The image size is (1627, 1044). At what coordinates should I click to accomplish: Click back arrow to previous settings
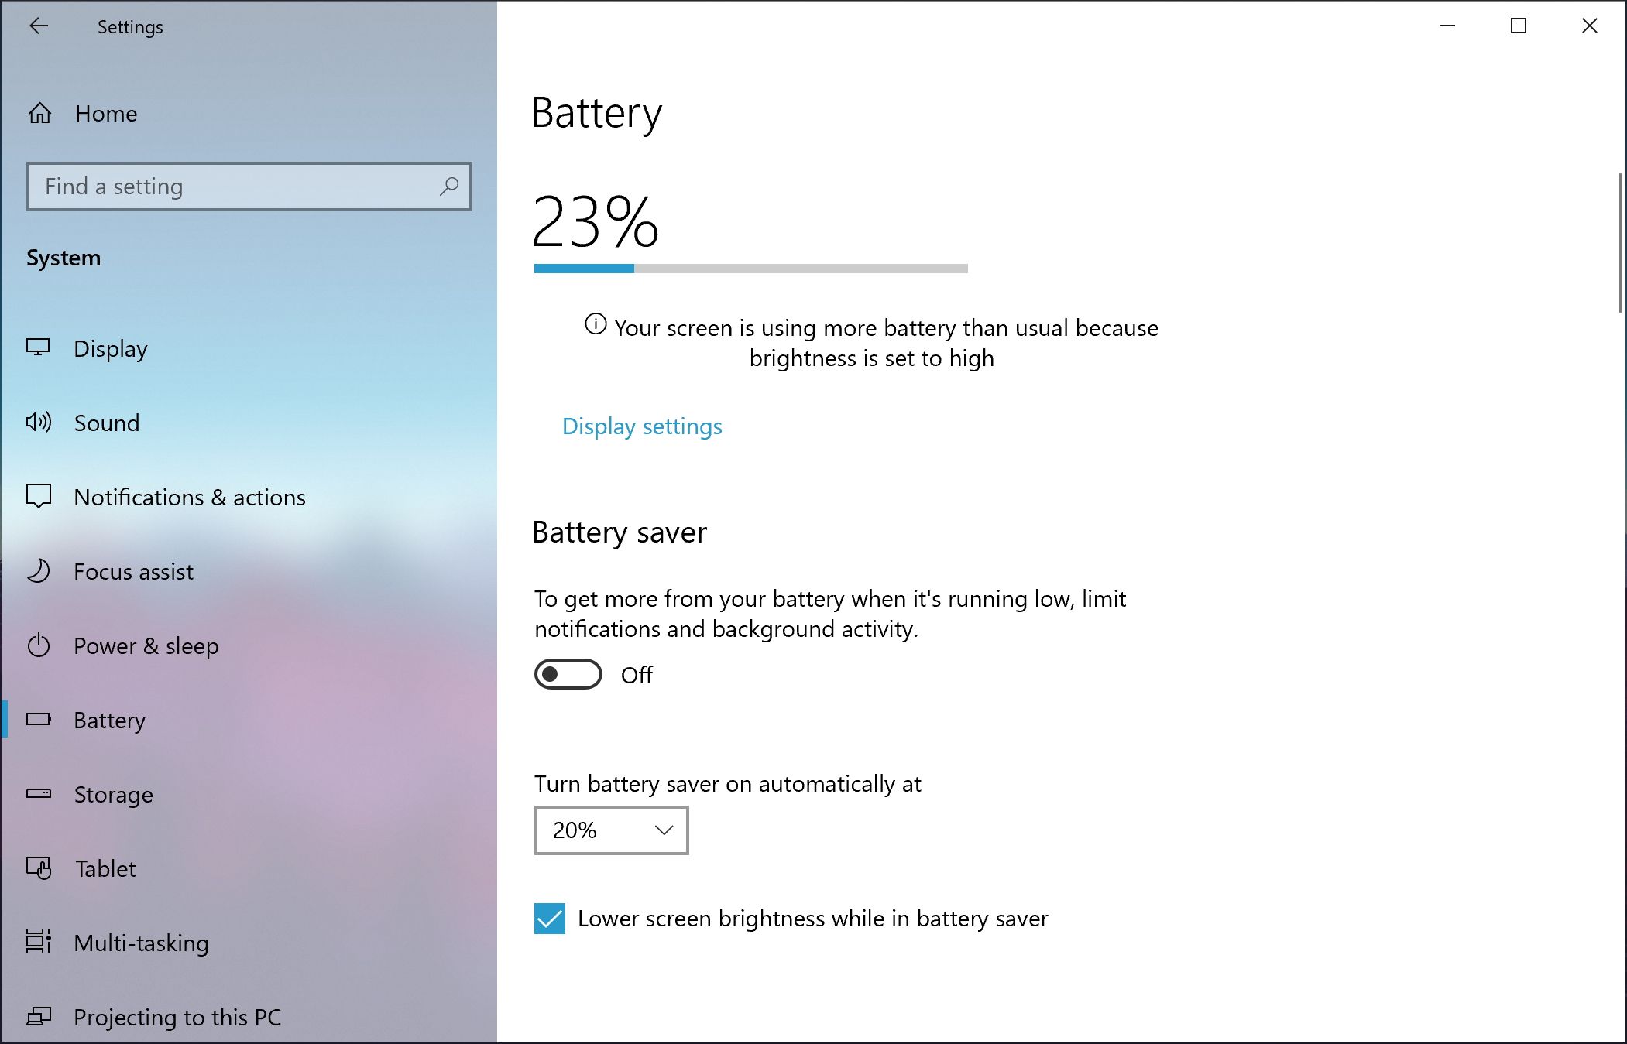click(36, 26)
